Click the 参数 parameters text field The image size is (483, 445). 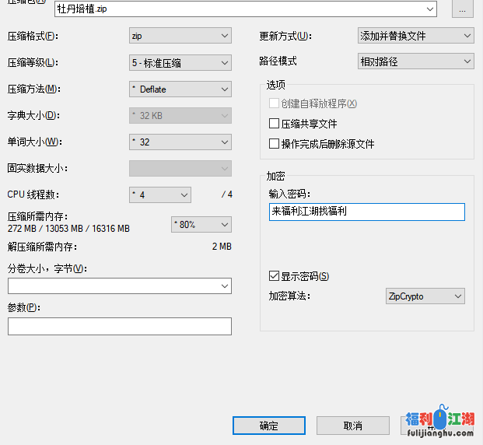120,327
